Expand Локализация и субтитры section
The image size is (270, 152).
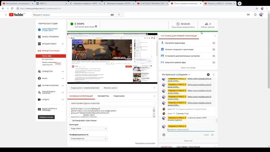(x=63, y=92)
